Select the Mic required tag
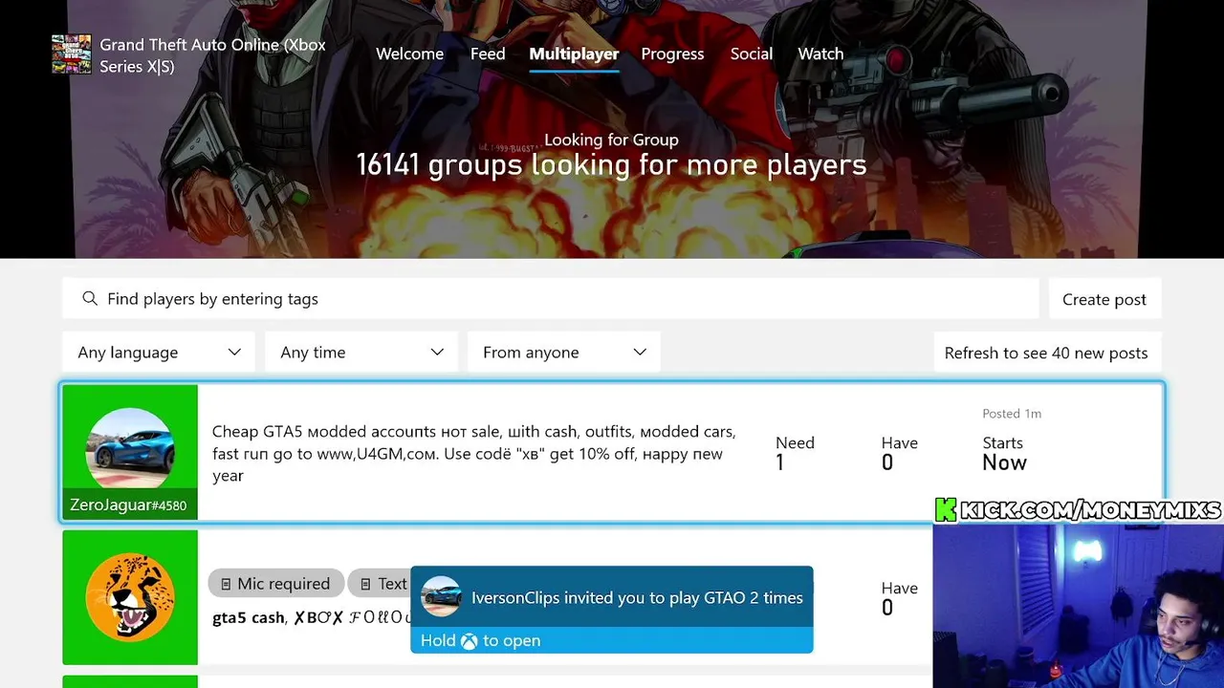The height and width of the screenshot is (688, 1224). click(275, 584)
